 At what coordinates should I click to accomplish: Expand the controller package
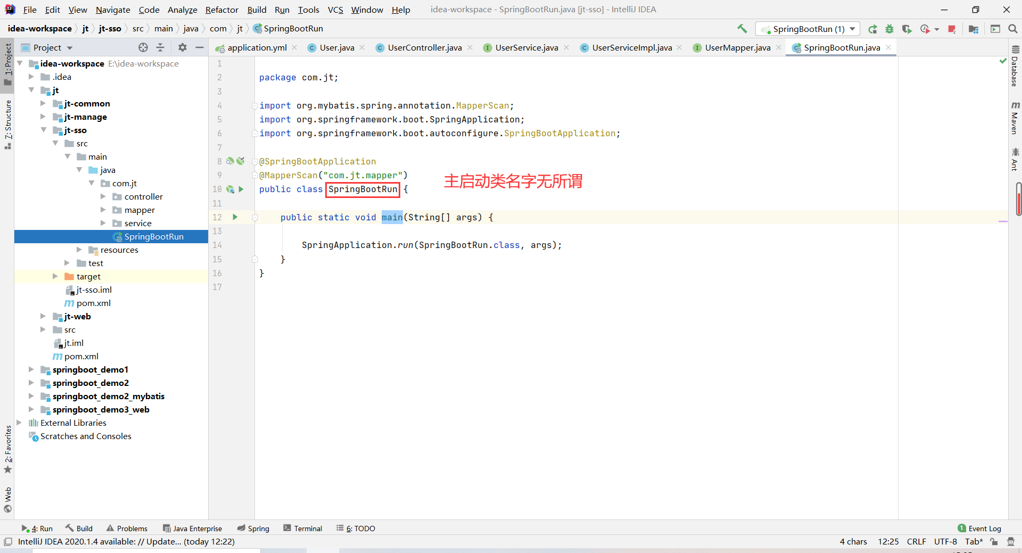103,196
